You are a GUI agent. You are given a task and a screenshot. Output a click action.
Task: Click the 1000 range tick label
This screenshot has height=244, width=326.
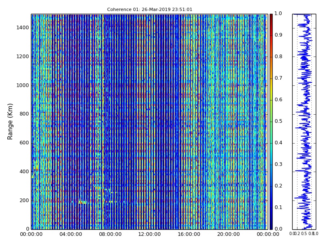coord(22,85)
